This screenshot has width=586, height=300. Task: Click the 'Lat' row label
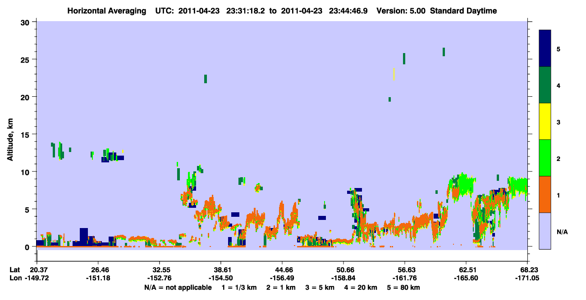14,270
